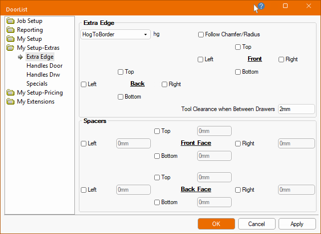Toggle Front Face Right spacer checkbox
The width and height of the screenshot is (321, 234).
[x=238, y=143]
